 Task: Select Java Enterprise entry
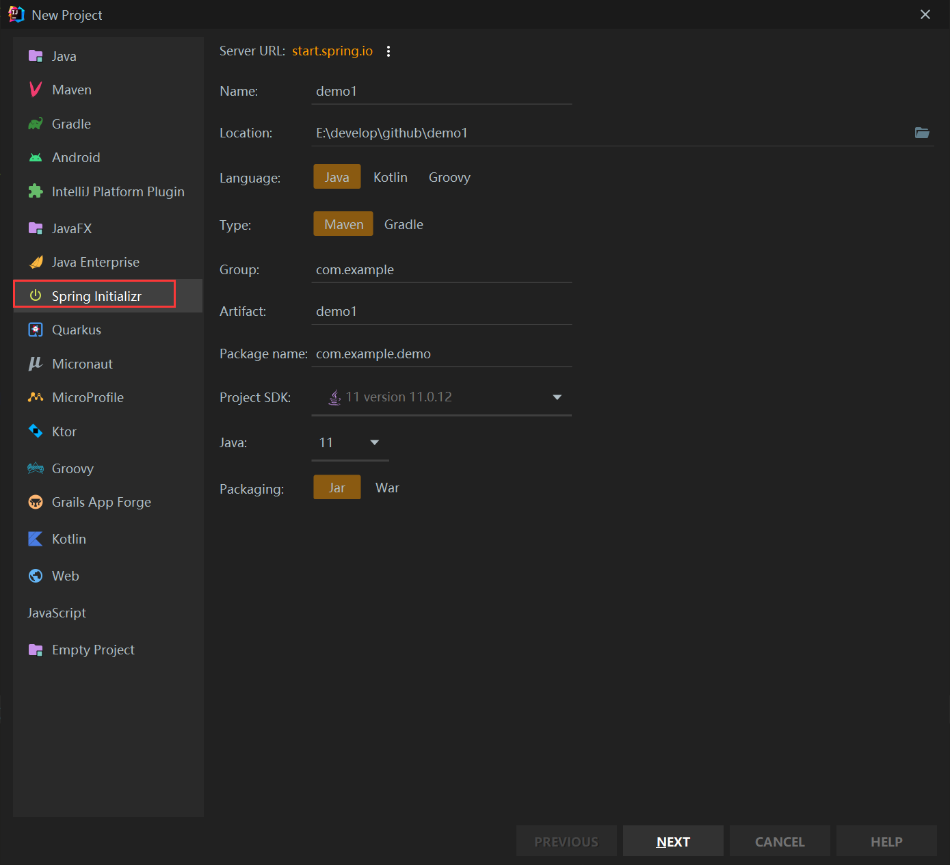click(x=108, y=262)
